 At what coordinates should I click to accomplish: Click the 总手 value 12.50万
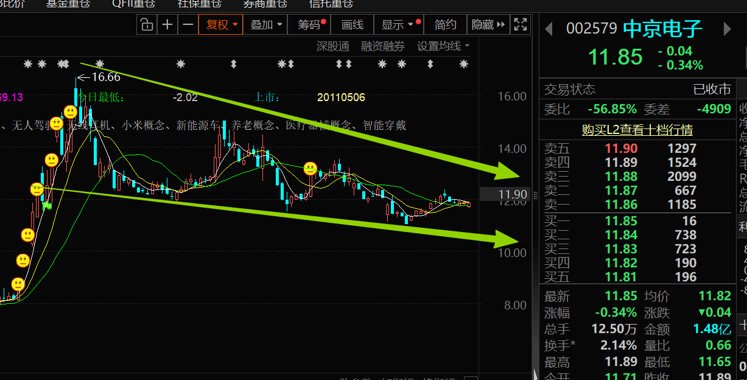tap(614, 329)
